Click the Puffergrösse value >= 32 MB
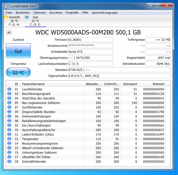The height and width of the screenshot is (175, 178). coord(158,40)
